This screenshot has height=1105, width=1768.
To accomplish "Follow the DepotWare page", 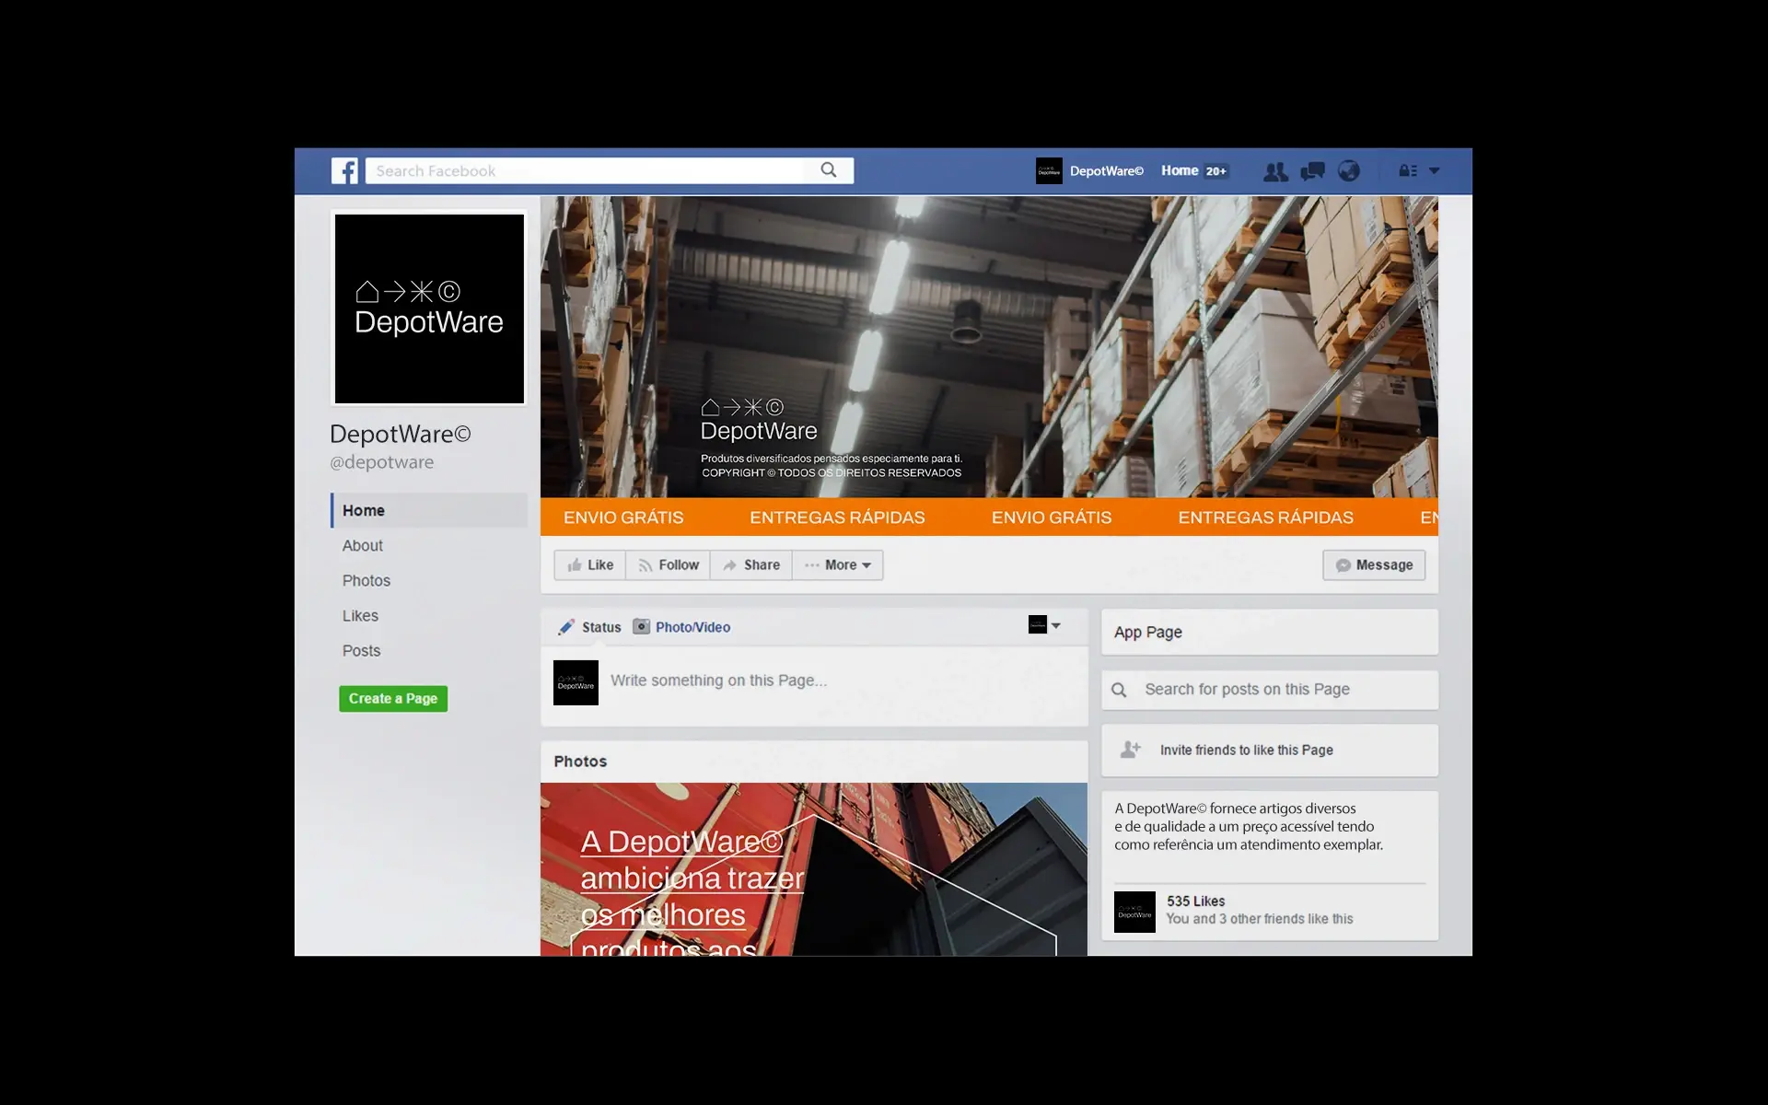I will point(669,564).
